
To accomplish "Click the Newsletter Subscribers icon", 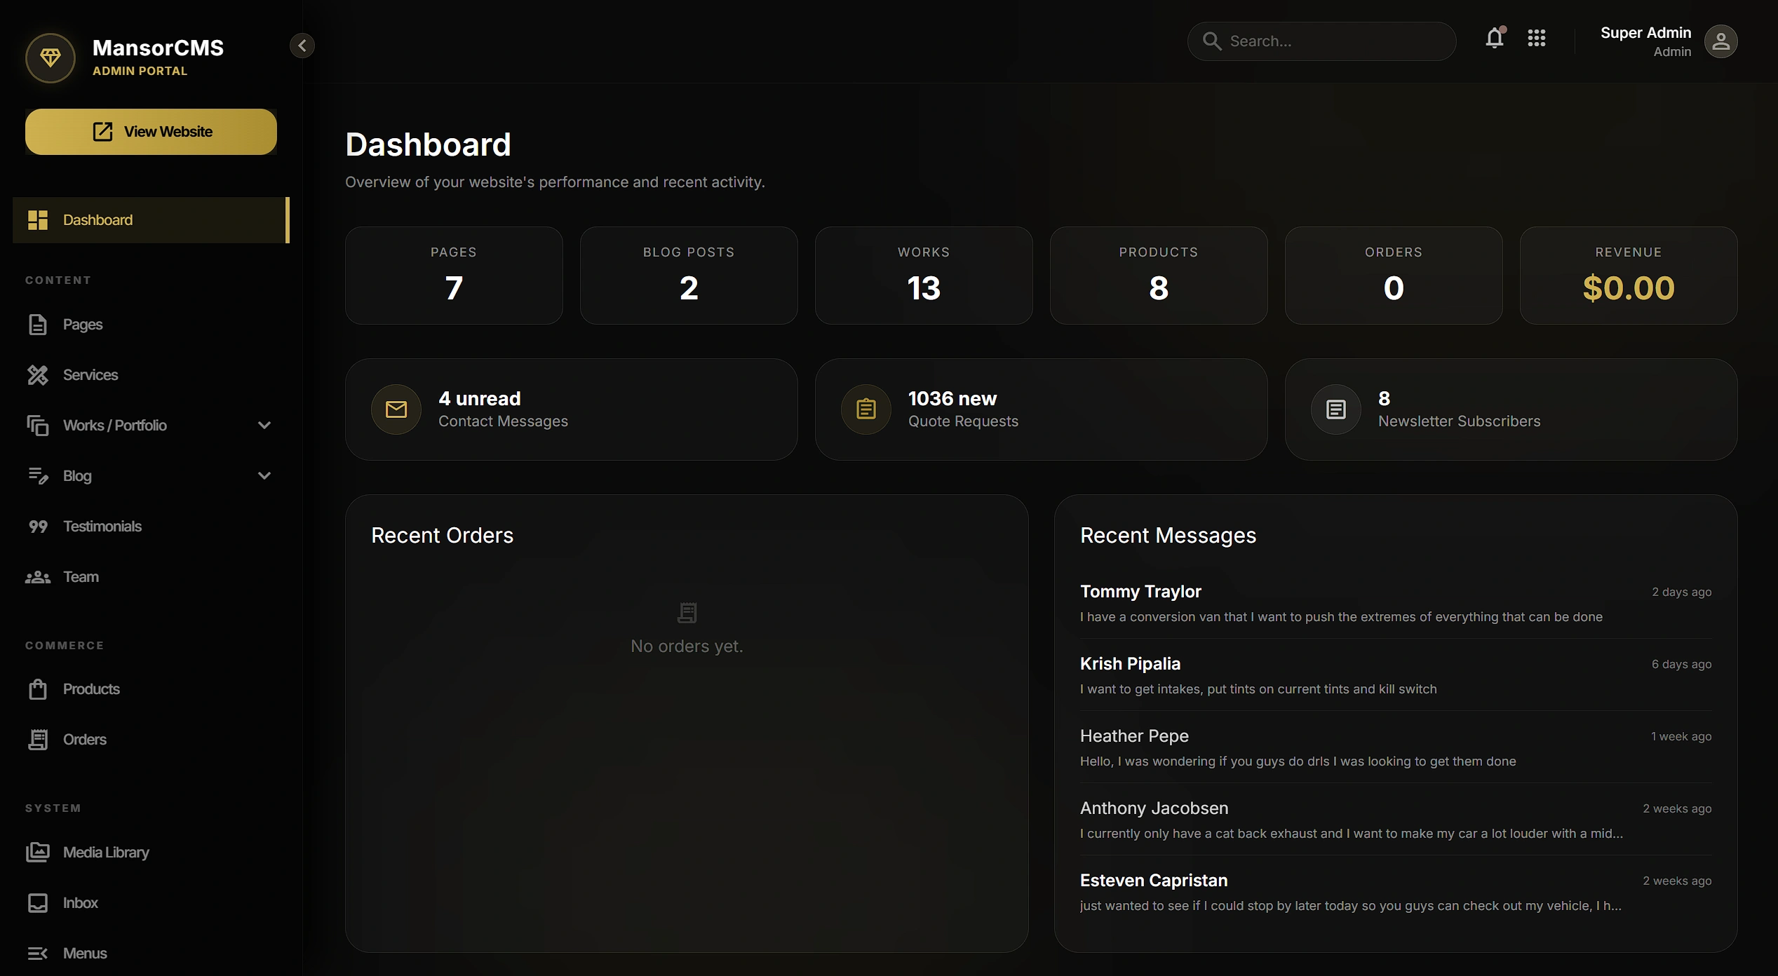I will coord(1336,409).
